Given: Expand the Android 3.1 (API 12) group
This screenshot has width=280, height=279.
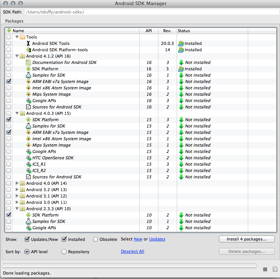Looking at the screenshot, I should point(17,196).
